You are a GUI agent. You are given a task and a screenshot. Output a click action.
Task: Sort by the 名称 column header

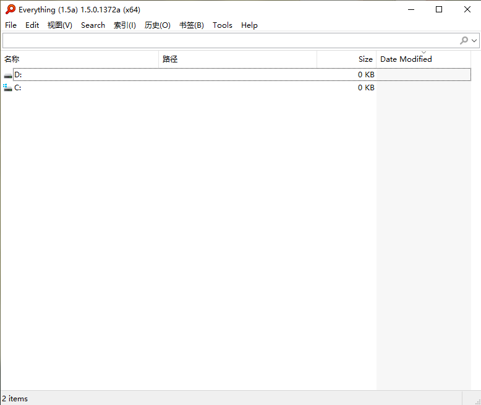pos(80,59)
